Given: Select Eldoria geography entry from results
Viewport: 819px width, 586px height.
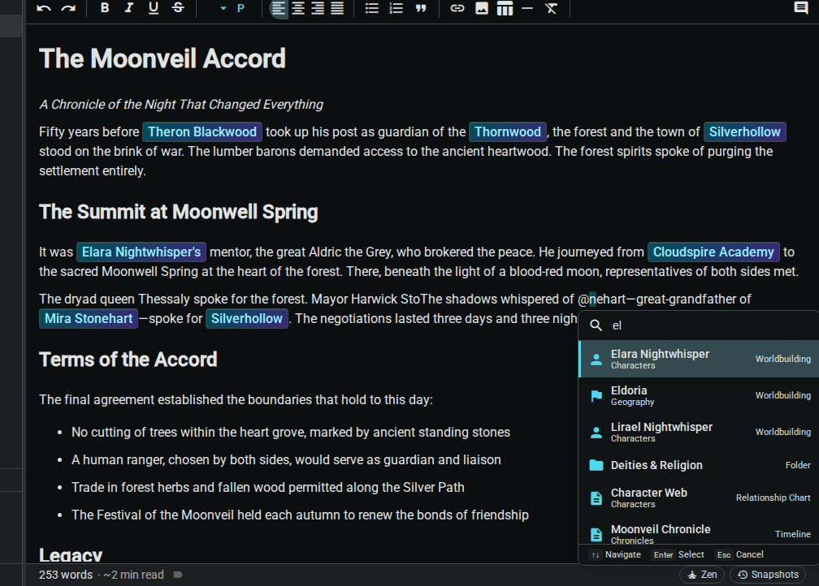Looking at the screenshot, I should 699,395.
